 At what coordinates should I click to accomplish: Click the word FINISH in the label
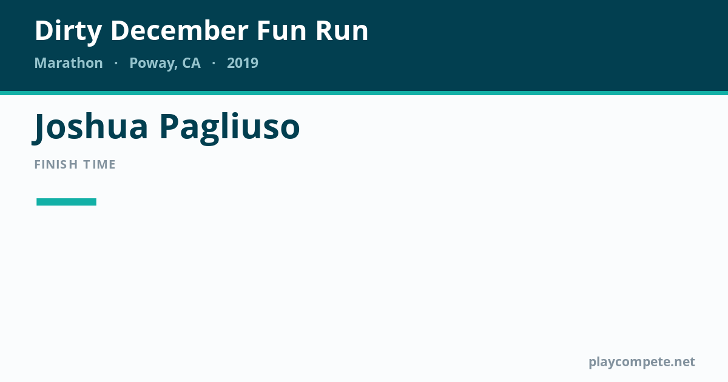tap(56, 164)
